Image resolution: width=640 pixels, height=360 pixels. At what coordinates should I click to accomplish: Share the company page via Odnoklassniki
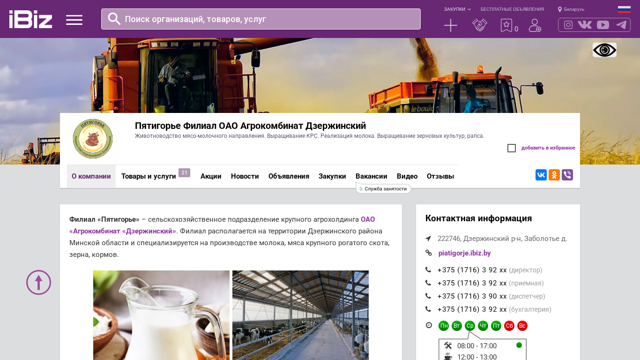tap(554, 175)
